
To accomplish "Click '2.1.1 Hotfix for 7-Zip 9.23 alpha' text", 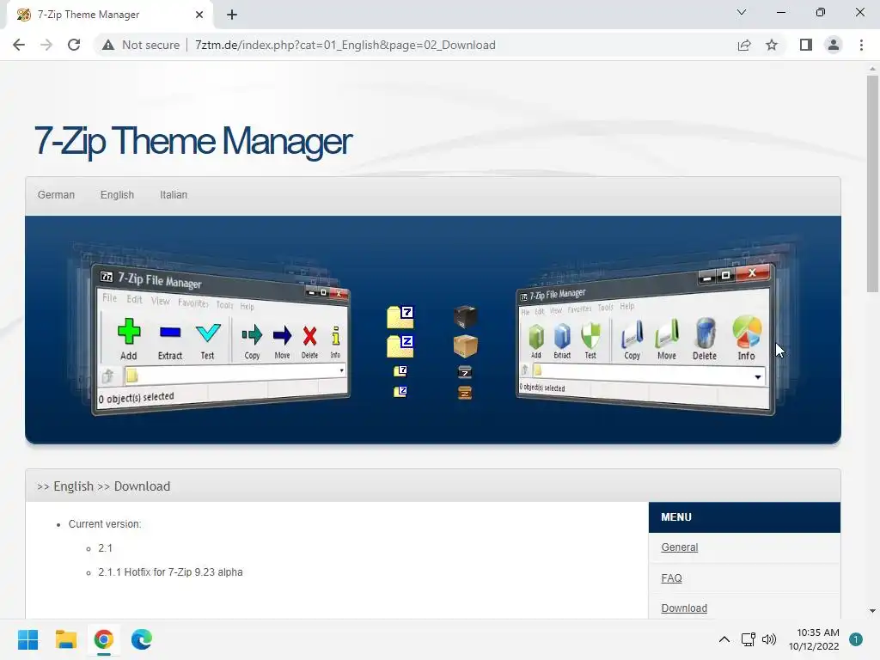I will tap(171, 572).
